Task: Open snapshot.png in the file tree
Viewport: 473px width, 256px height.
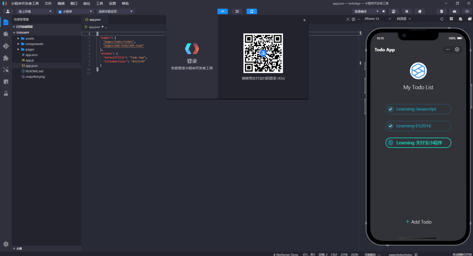Action: pyautogui.click(x=47, y=77)
